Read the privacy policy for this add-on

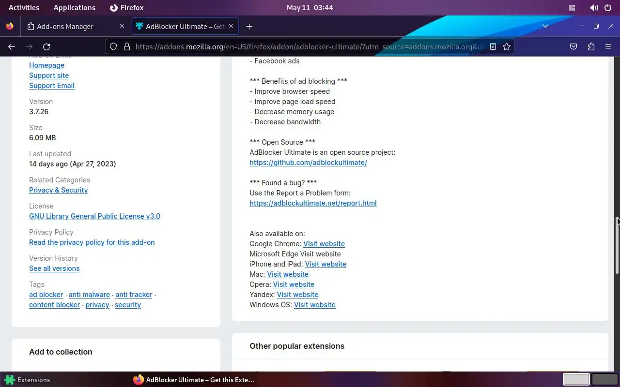(92, 242)
